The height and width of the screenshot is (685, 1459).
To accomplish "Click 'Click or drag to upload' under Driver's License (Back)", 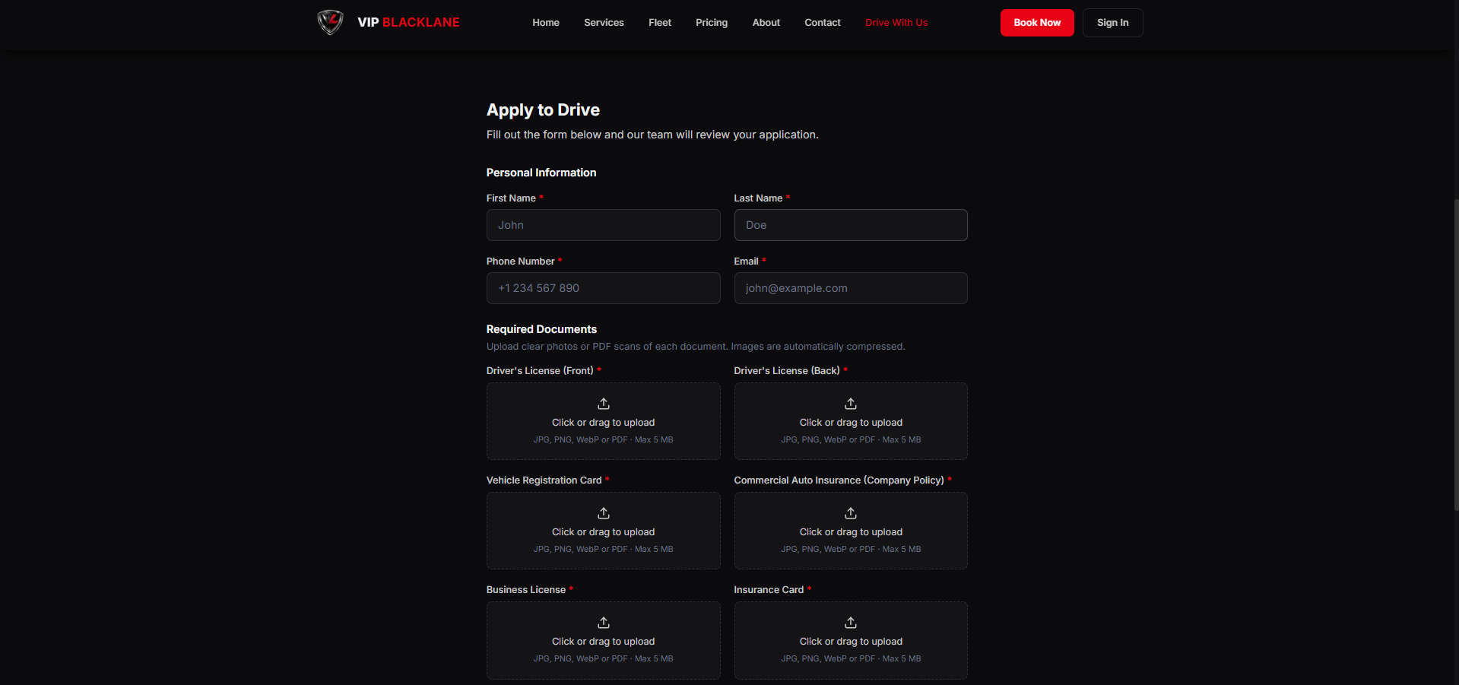I will [x=851, y=423].
